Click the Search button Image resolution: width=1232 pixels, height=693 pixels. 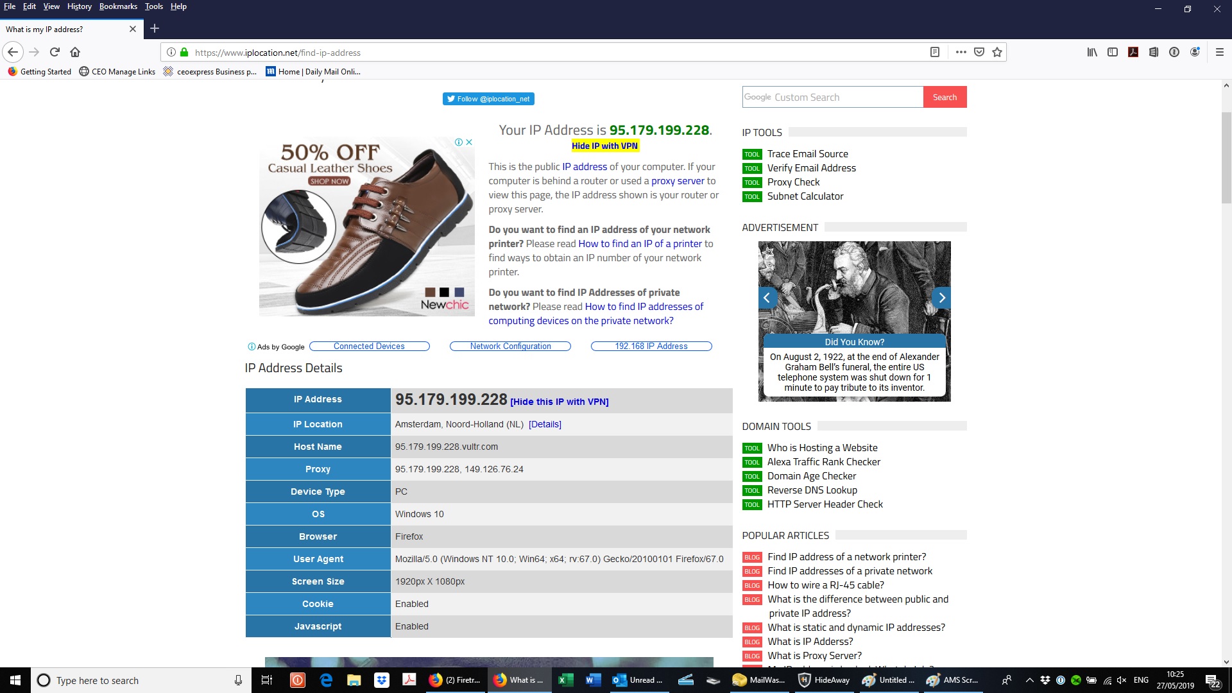tap(945, 97)
